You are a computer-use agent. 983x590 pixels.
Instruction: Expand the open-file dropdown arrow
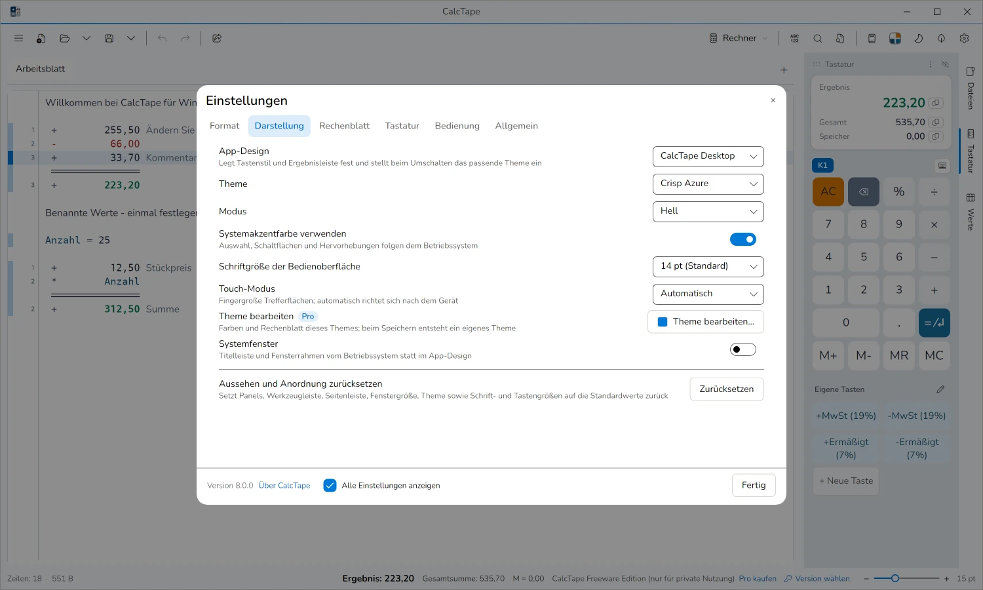[x=86, y=39]
